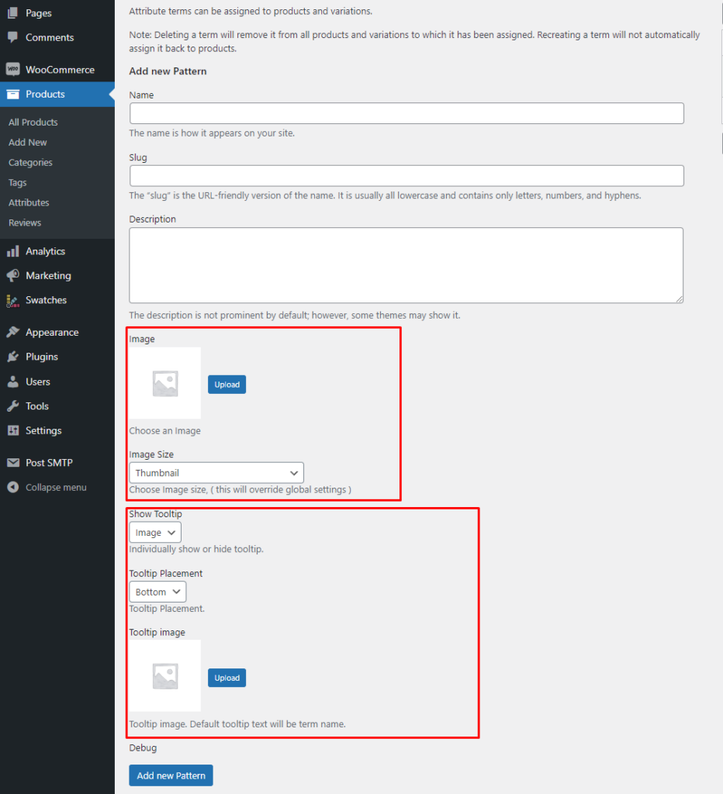The image size is (723, 794).
Task: Click the Plugins plug icon
Action: coord(12,357)
